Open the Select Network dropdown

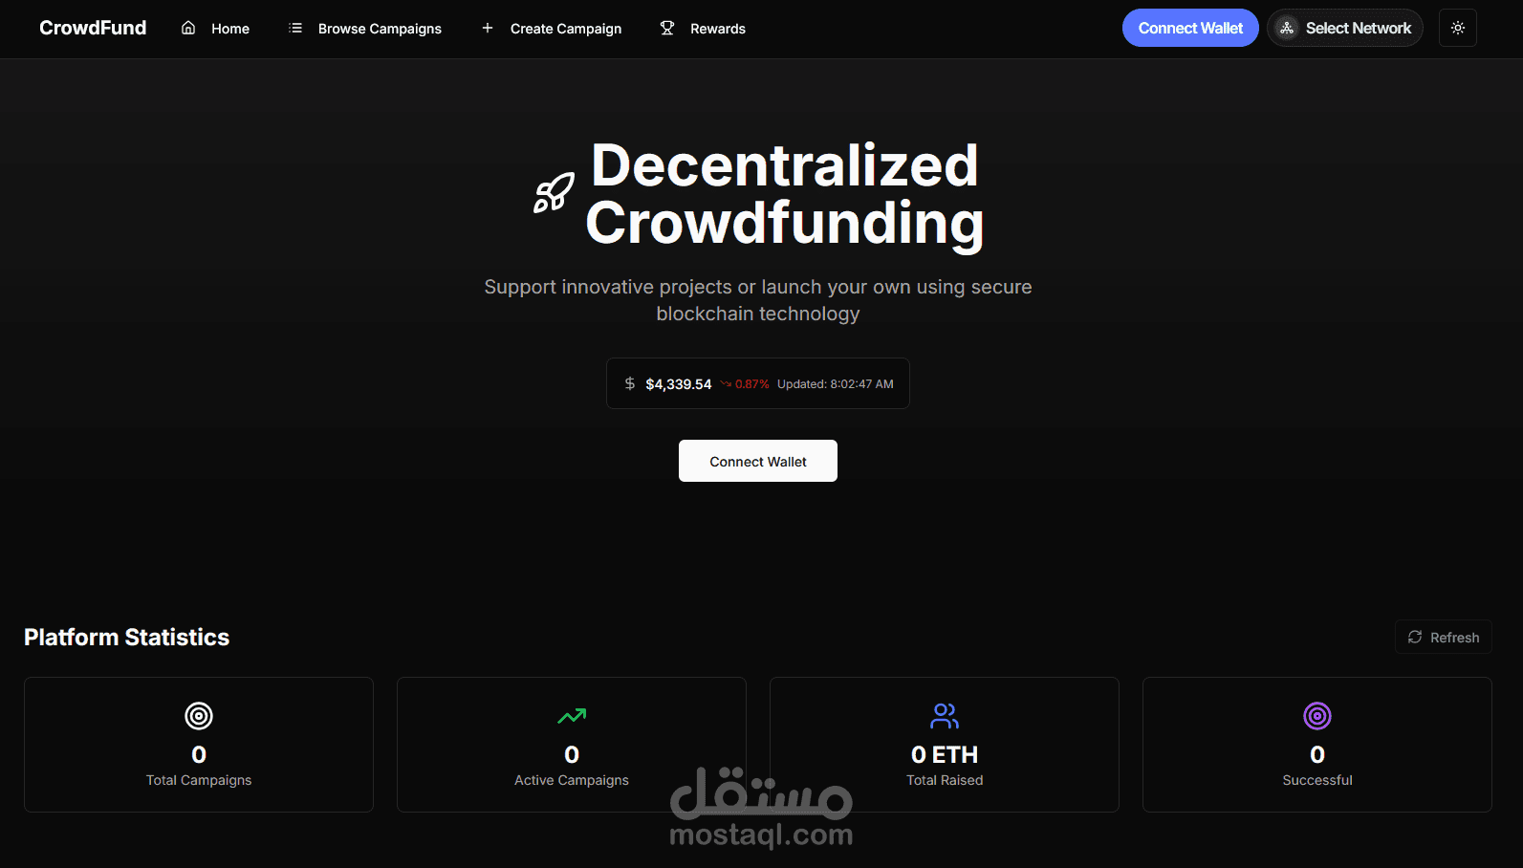click(x=1345, y=28)
